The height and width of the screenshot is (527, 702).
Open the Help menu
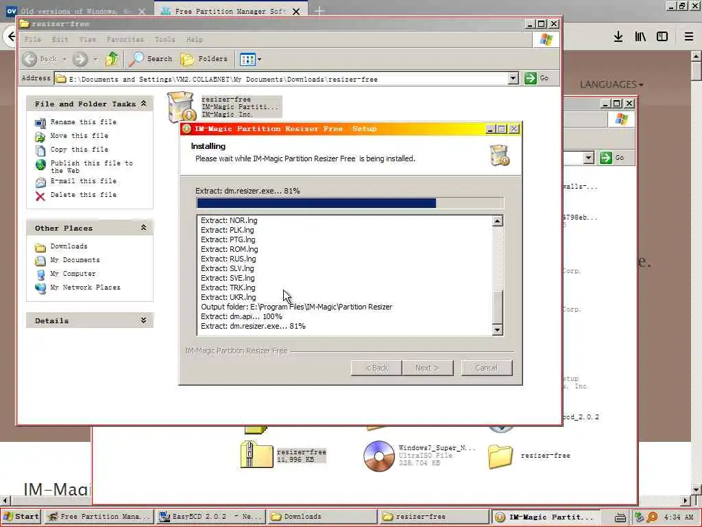(x=194, y=39)
